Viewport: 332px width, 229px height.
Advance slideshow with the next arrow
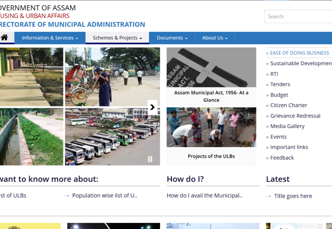pyautogui.click(x=152, y=107)
